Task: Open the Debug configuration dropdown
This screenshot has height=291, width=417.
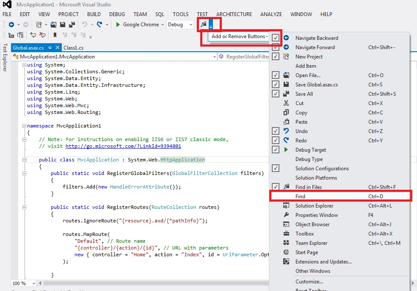Action: (x=180, y=25)
